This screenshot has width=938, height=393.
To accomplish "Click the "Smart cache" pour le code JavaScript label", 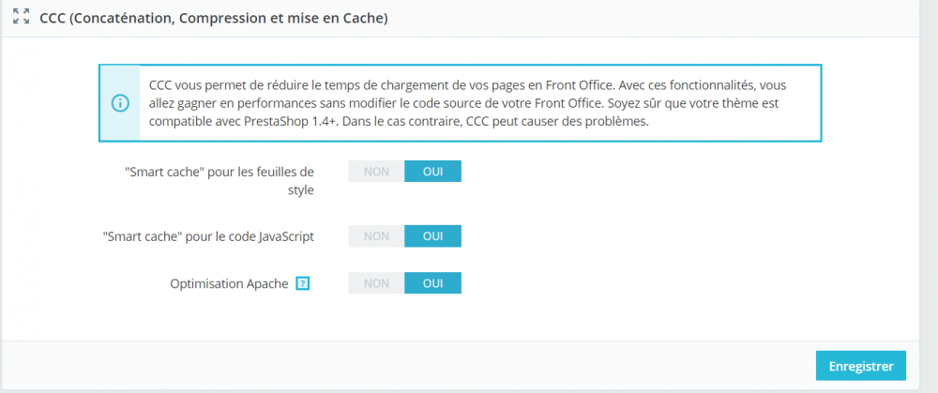I will tap(207, 236).
